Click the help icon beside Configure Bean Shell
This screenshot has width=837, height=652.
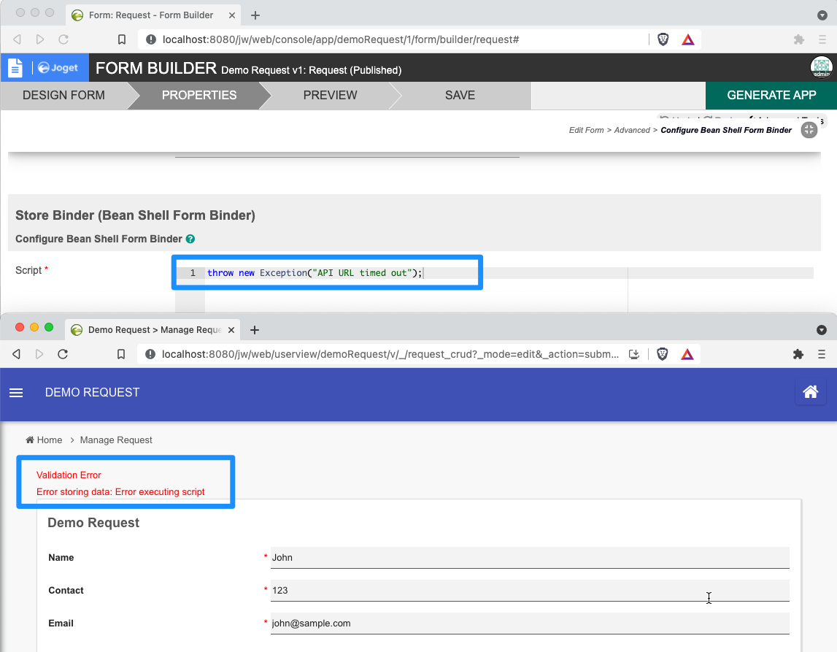tap(190, 239)
